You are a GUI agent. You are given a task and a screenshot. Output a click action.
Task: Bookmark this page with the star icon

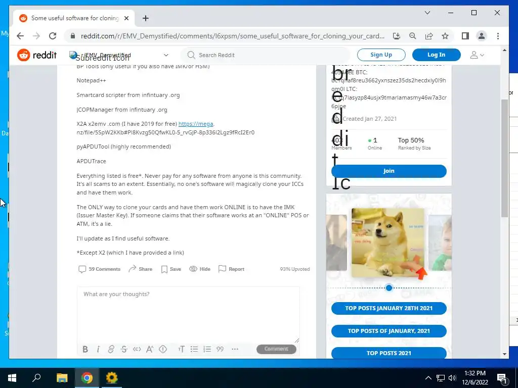pos(445,36)
